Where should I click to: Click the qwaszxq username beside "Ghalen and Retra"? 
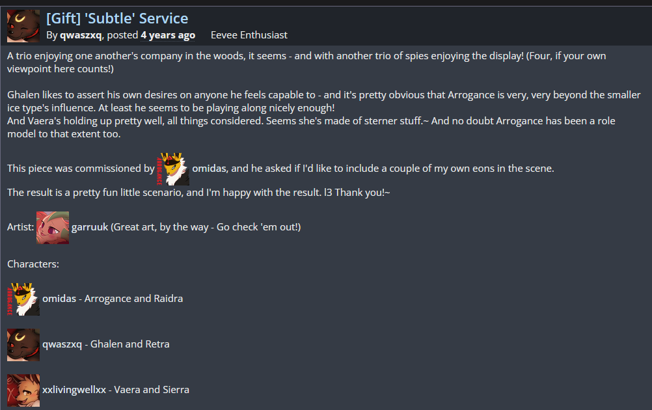tap(62, 344)
